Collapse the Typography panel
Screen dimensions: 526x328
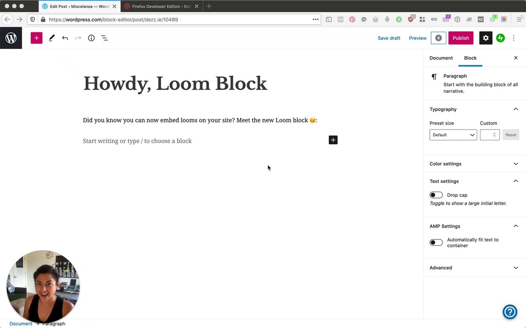(516, 109)
